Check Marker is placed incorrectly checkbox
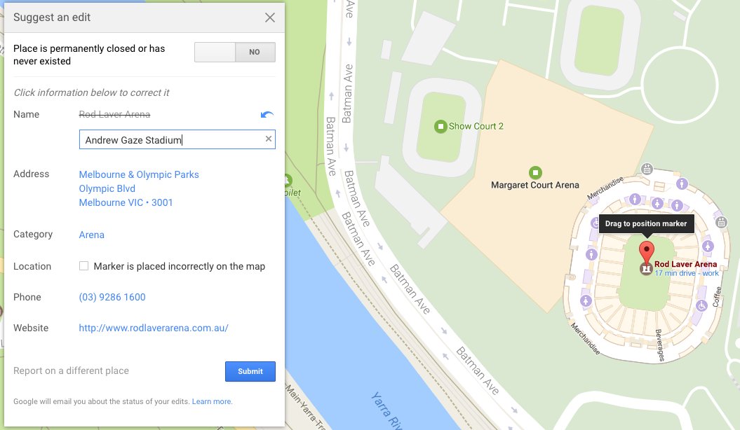Viewport: 740px width, 430px height. [83, 266]
